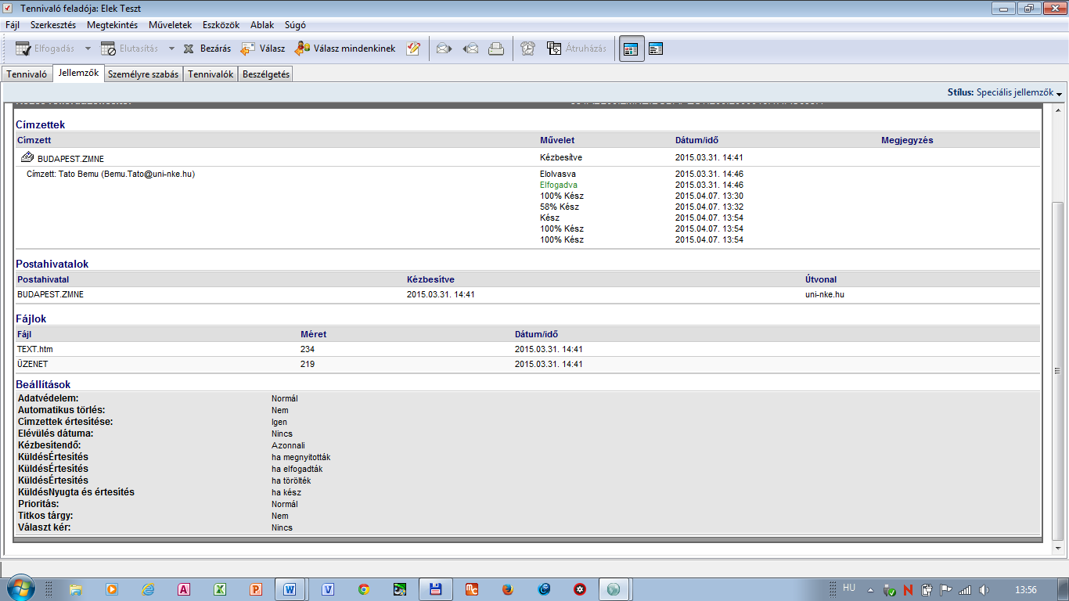Click the Válasz (Reply) toolbar button
This screenshot has height=601, width=1069.
(262, 49)
